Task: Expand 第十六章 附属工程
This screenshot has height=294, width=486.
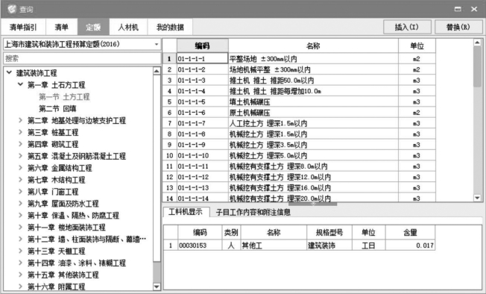Action: coord(20,287)
